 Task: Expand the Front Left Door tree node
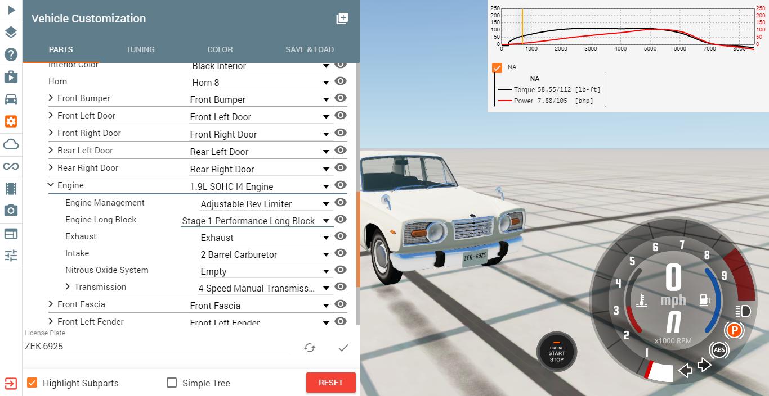51,115
